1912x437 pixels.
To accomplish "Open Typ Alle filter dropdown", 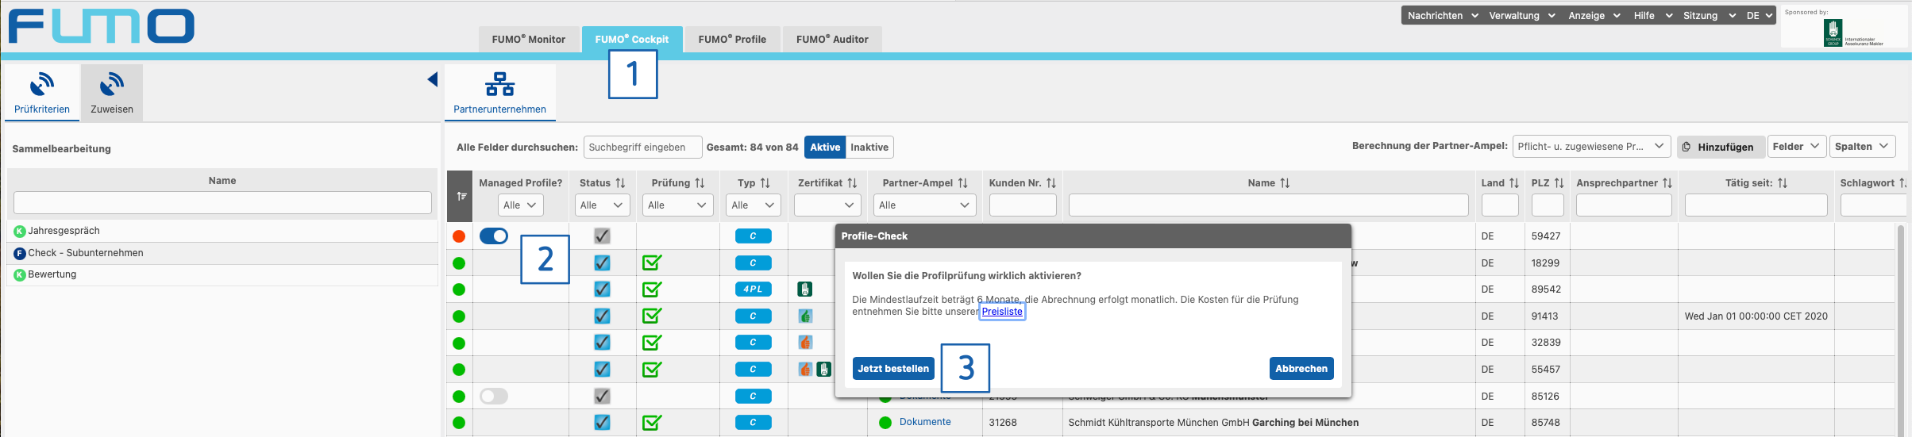I will click(754, 205).
